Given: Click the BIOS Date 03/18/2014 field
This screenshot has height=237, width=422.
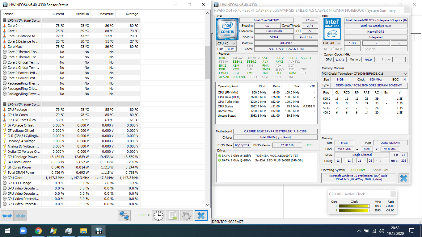Looking at the screenshot, I should (x=242, y=145).
